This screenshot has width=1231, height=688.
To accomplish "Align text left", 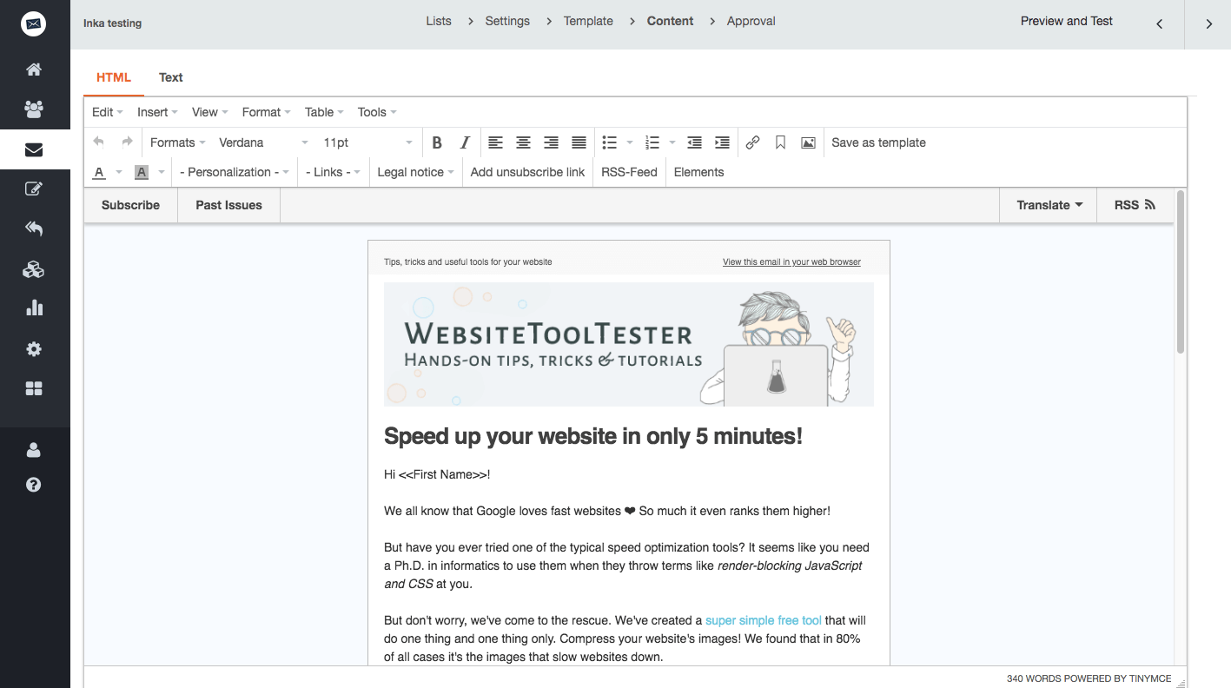I will coord(495,142).
